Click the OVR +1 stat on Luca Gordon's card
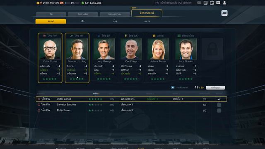This screenshot has height=149, width=265. tap(186, 74)
